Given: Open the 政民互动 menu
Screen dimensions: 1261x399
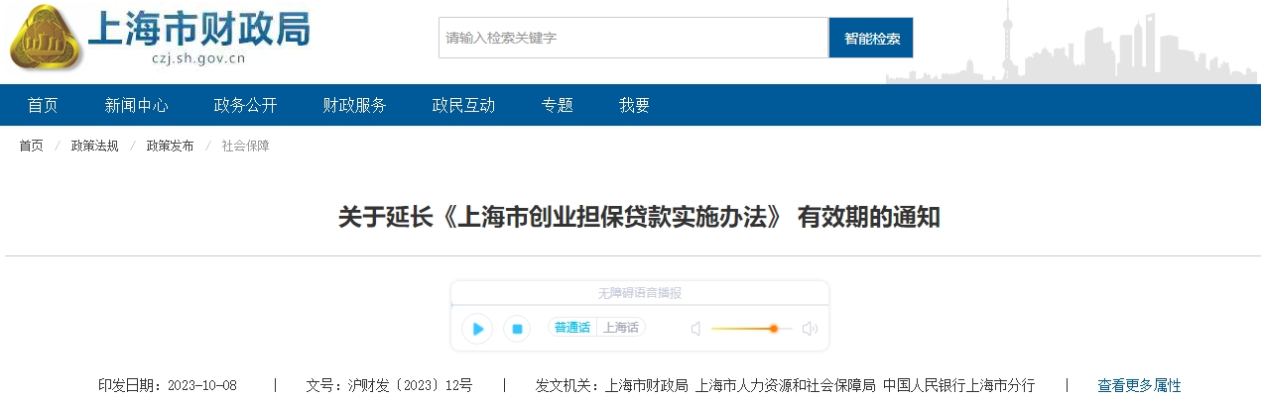Looking at the screenshot, I should pos(464,105).
